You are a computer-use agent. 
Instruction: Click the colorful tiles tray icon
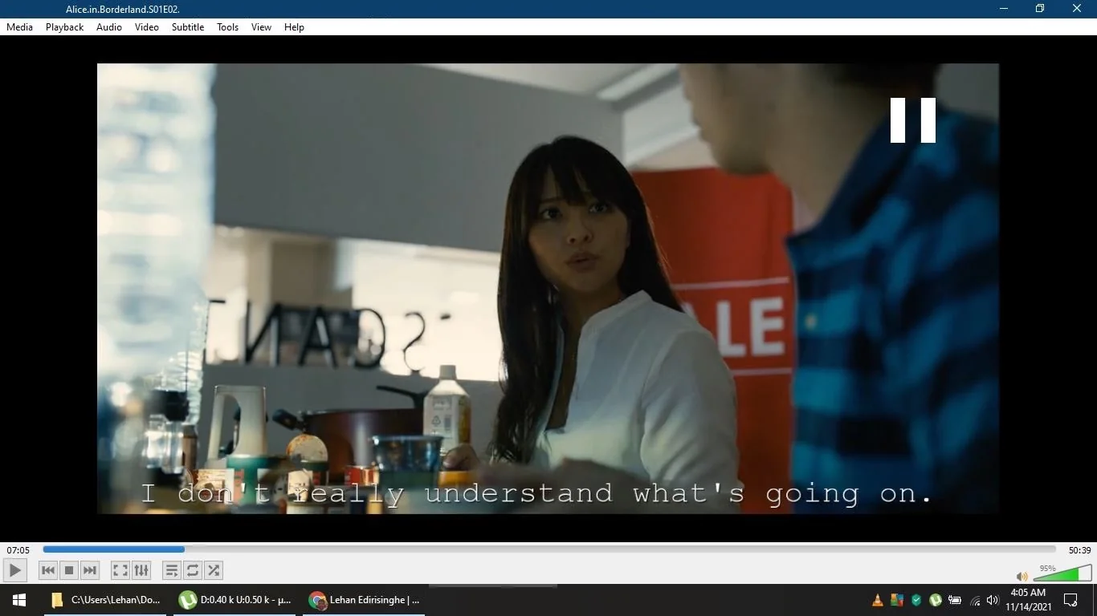(897, 600)
